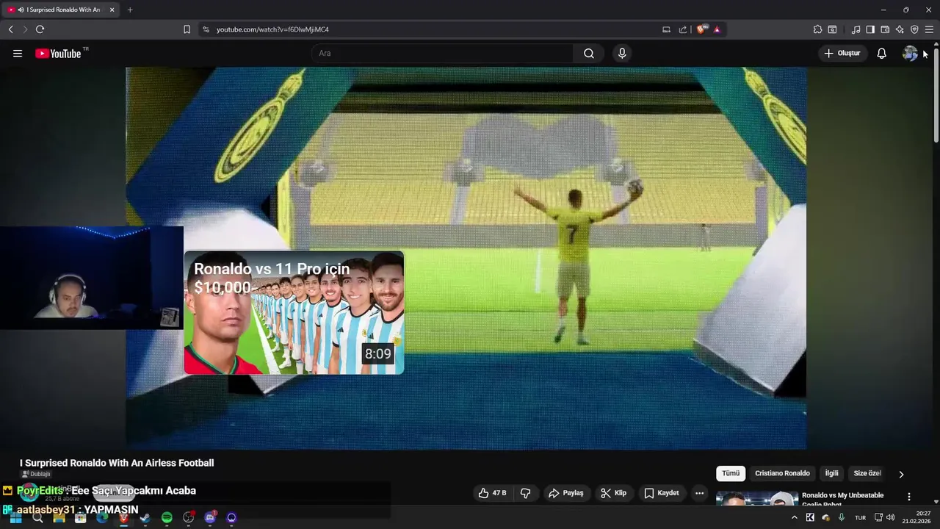Open Windows taskbar search
This screenshot has height=529, width=940.
37,517
